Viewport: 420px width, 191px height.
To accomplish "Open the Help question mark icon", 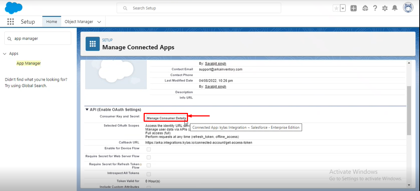I will (x=375, y=8).
